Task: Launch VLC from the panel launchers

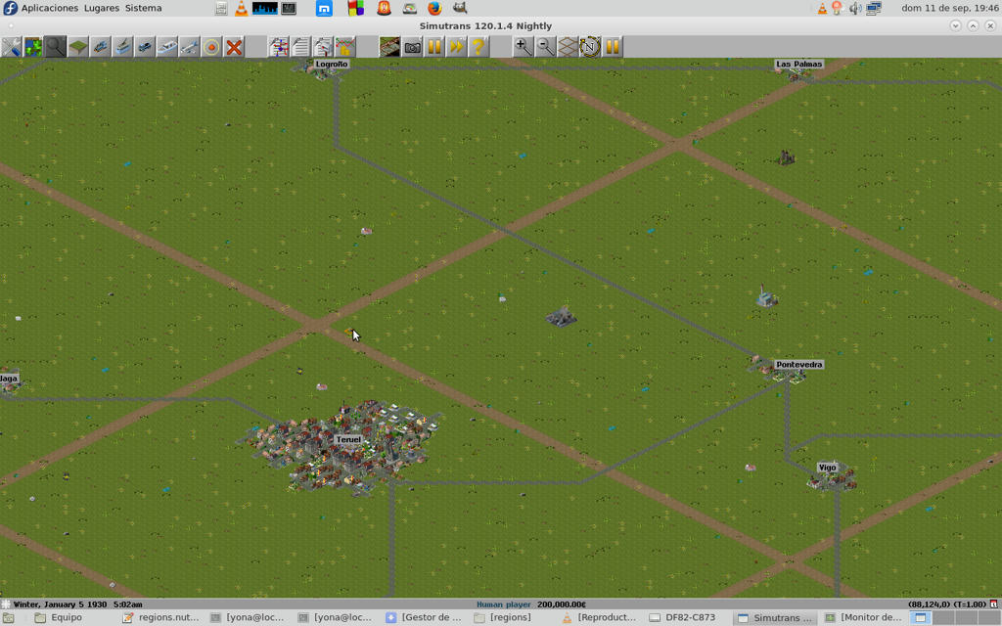Action: coord(242,8)
